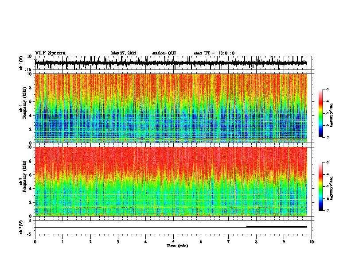Screen dimensions: 351x271
Task: Click time axis tick label "1"
Action: point(62,242)
